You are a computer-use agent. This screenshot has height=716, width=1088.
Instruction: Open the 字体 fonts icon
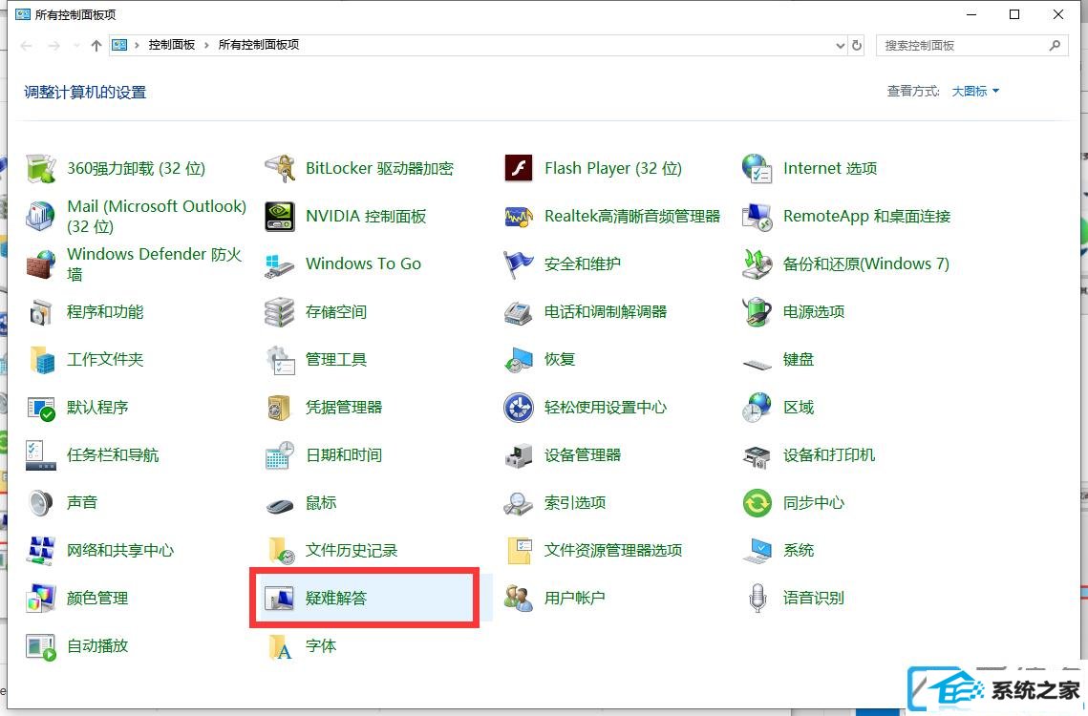click(x=280, y=646)
